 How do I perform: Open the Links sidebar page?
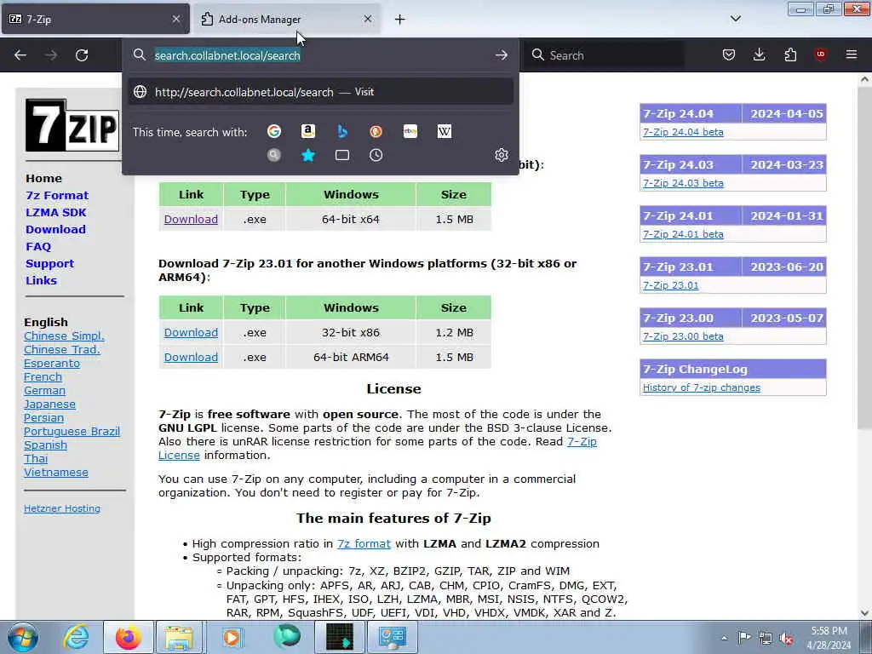click(41, 280)
